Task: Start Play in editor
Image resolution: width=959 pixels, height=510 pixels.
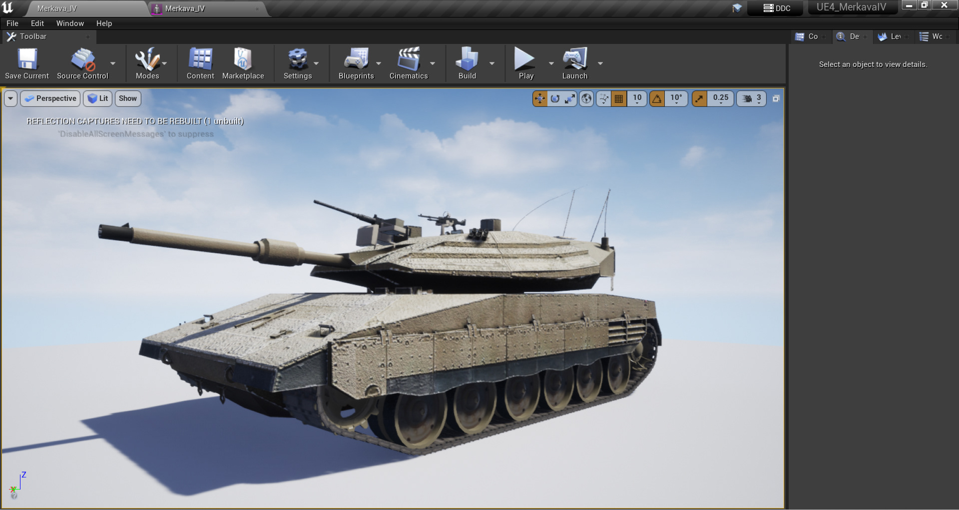Action: pyautogui.click(x=524, y=59)
